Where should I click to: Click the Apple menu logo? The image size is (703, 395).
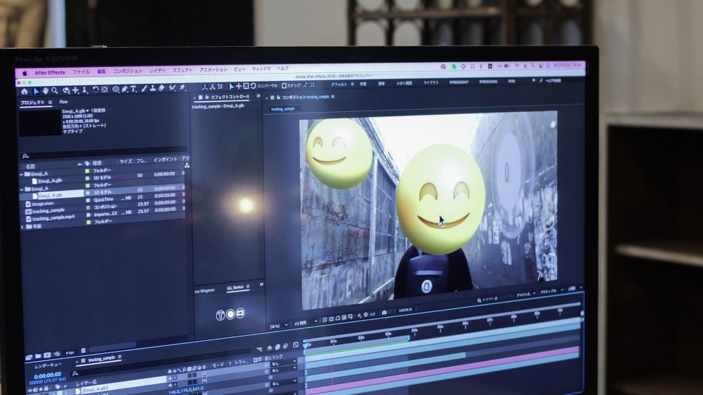point(25,73)
